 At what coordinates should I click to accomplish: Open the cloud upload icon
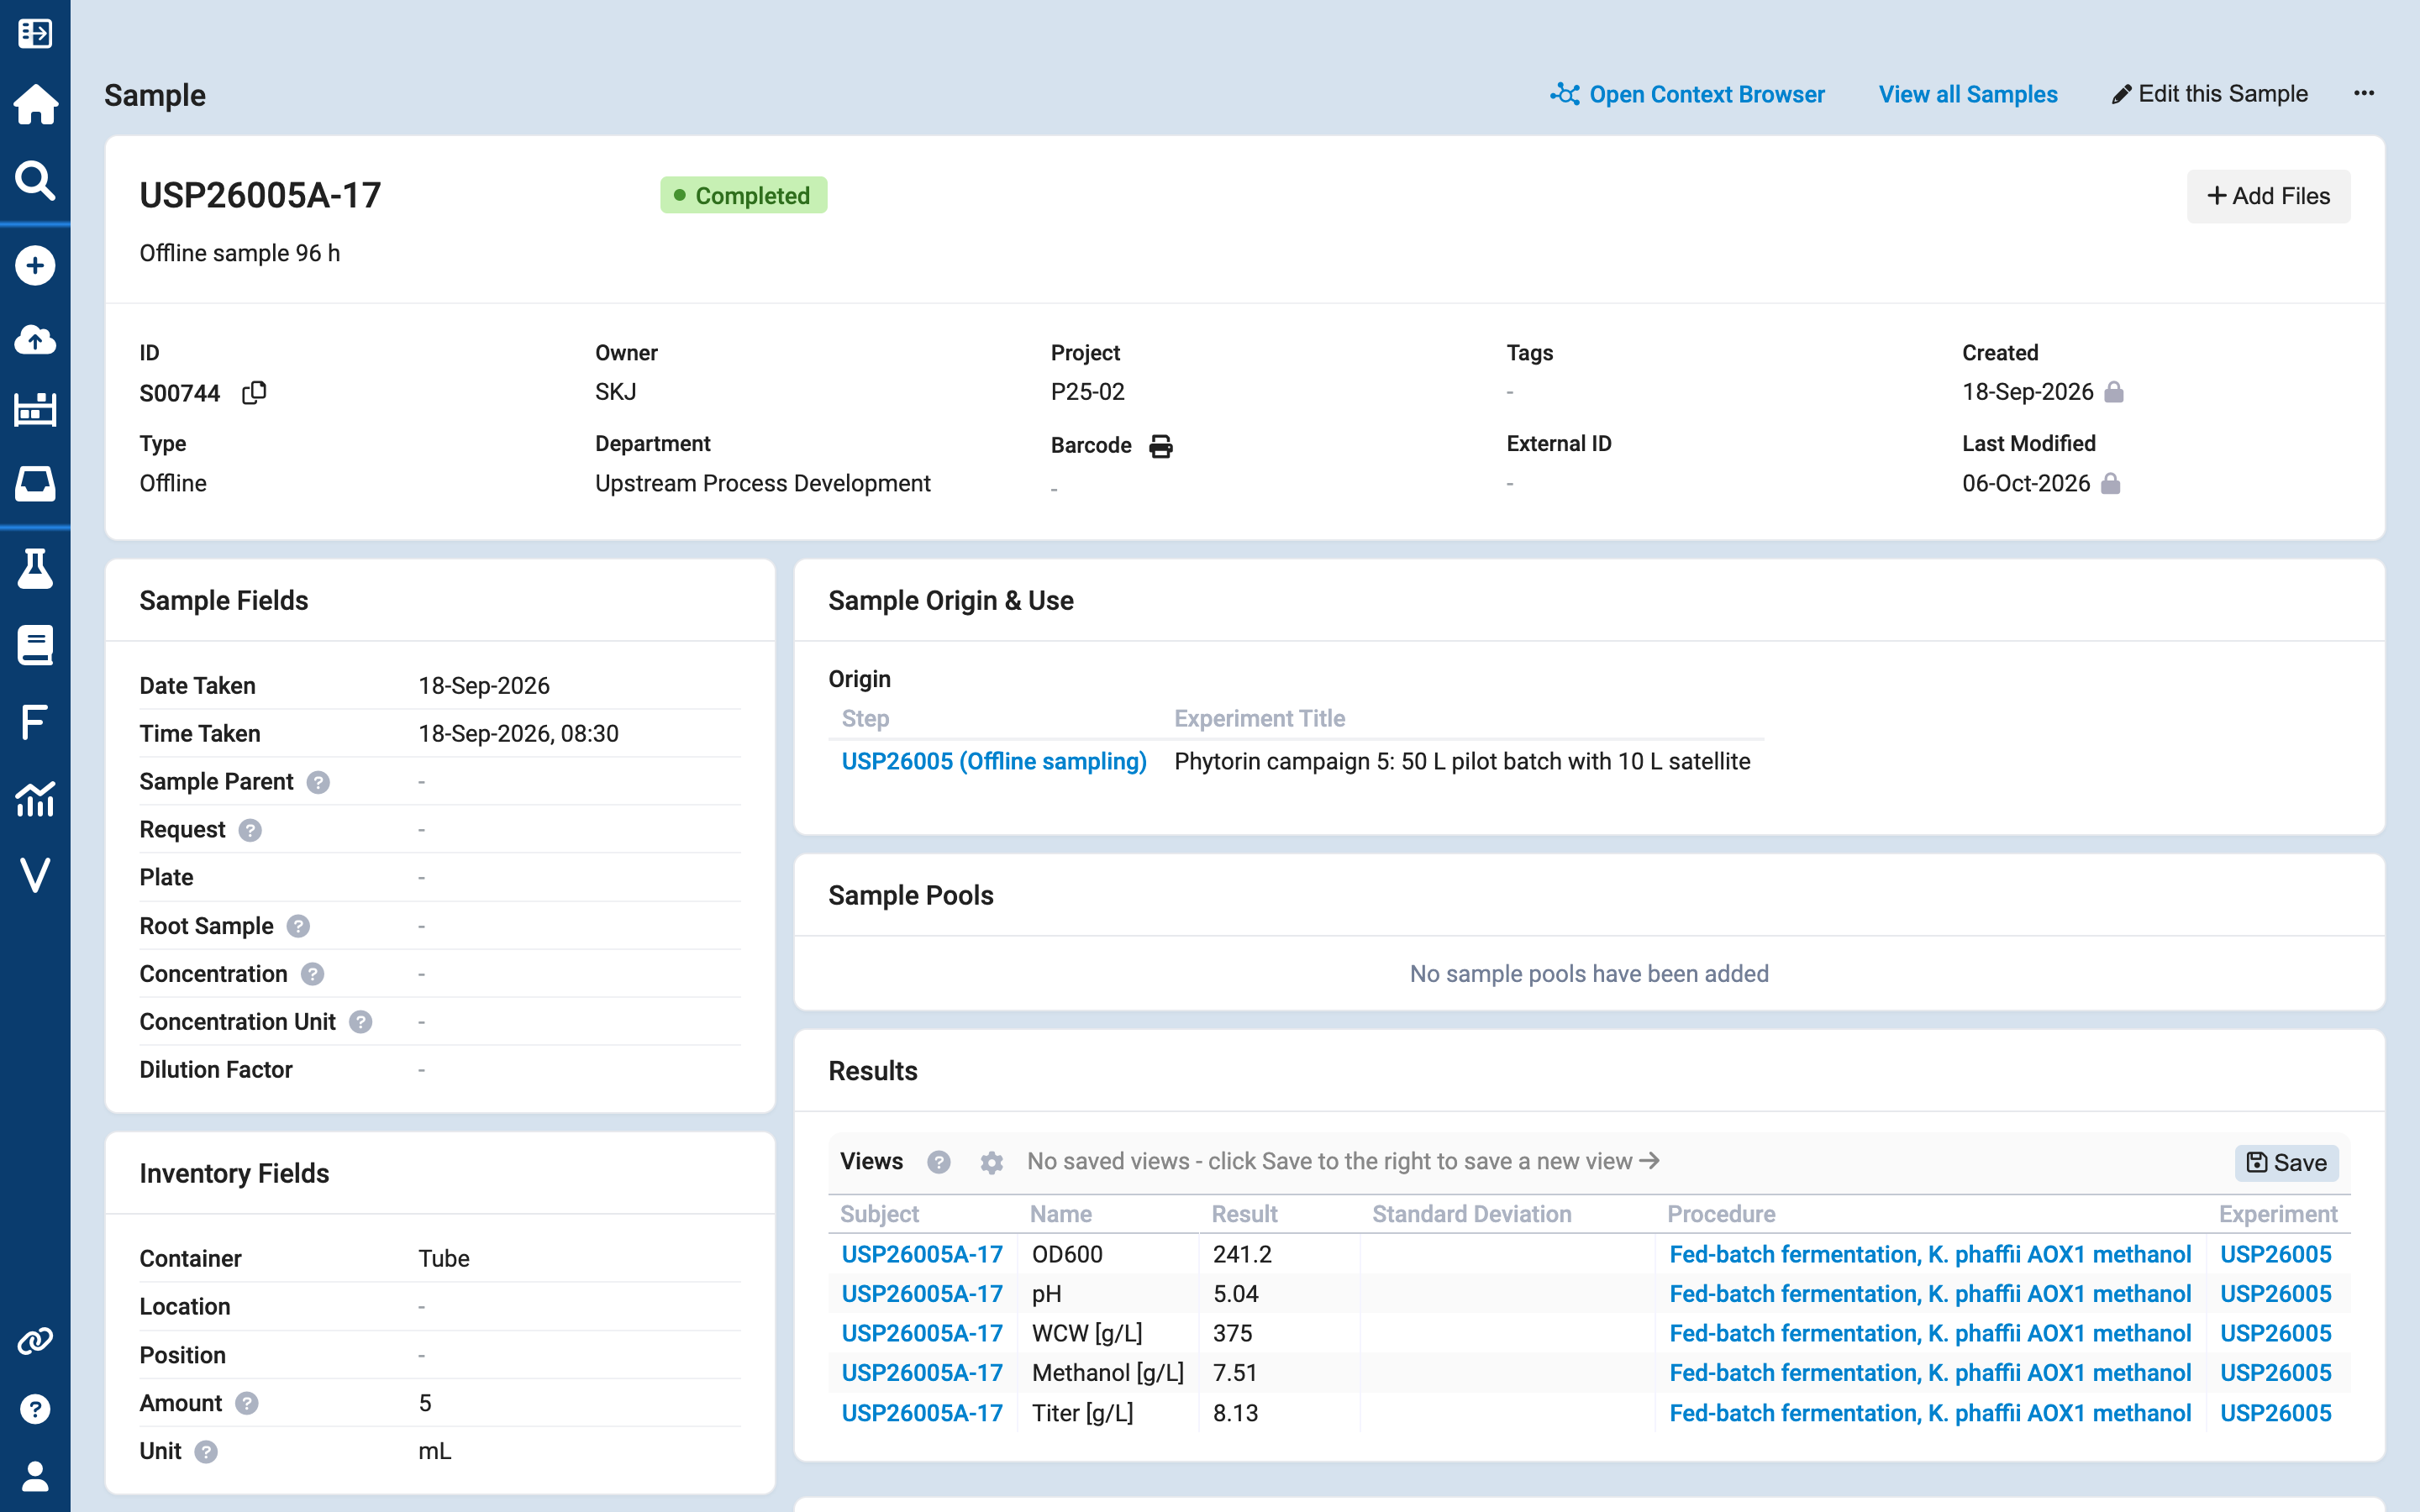pyautogui.click(x=35, y=339)
